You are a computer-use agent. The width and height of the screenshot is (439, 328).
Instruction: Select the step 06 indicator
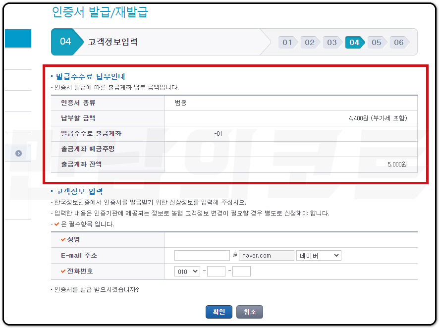[399, 43]
